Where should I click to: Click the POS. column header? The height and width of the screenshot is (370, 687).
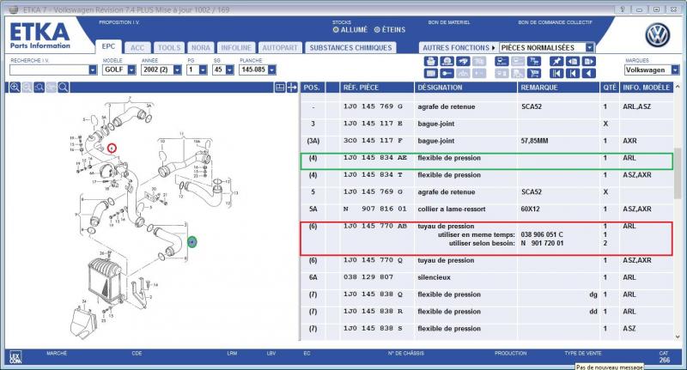point(312,88)
